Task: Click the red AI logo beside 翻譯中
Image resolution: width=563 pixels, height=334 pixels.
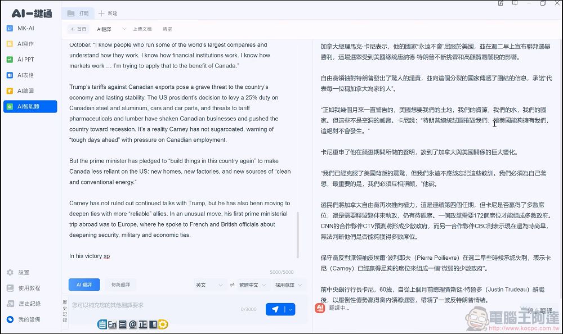Action: (x=320, y=308)
